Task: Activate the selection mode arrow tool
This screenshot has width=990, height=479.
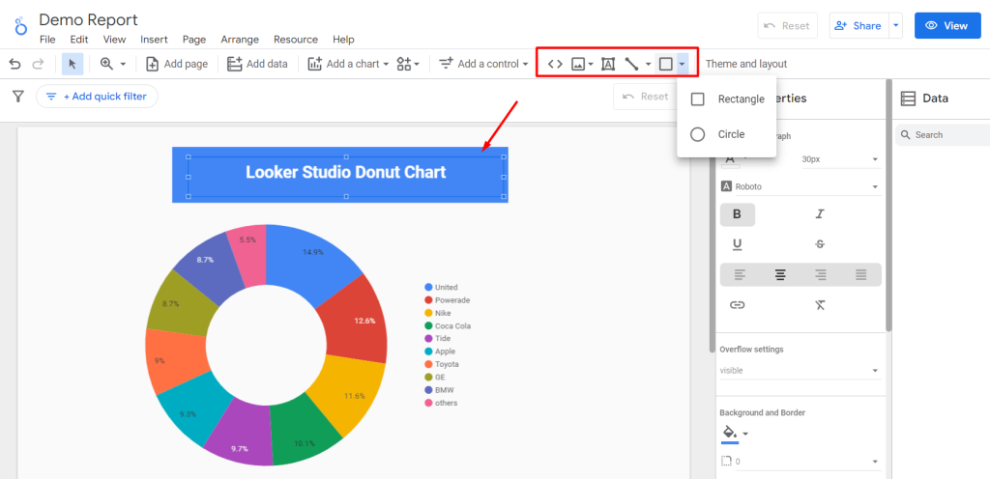Action: click(73, 64)
